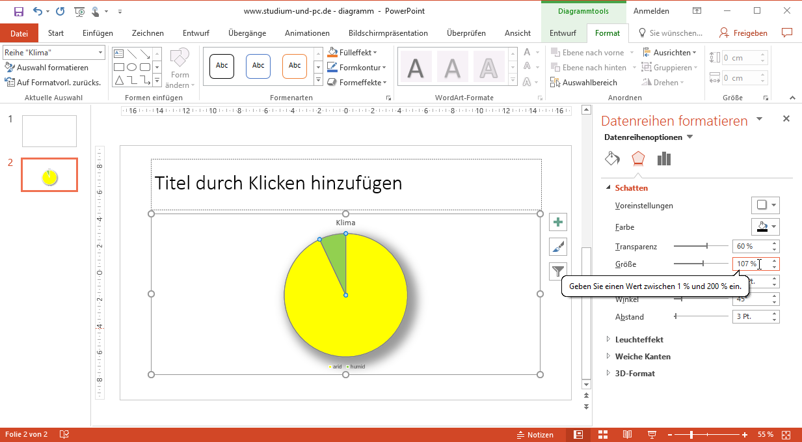
Task: Open the Reihe "Klima" selection dropdown
Action: (101, 52)
